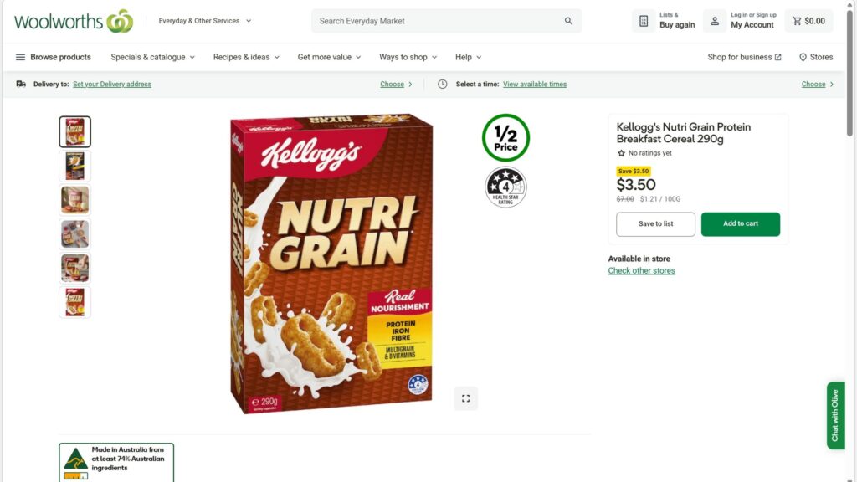
Task: Click the search magnifier icon
Action: coord(568,21)
